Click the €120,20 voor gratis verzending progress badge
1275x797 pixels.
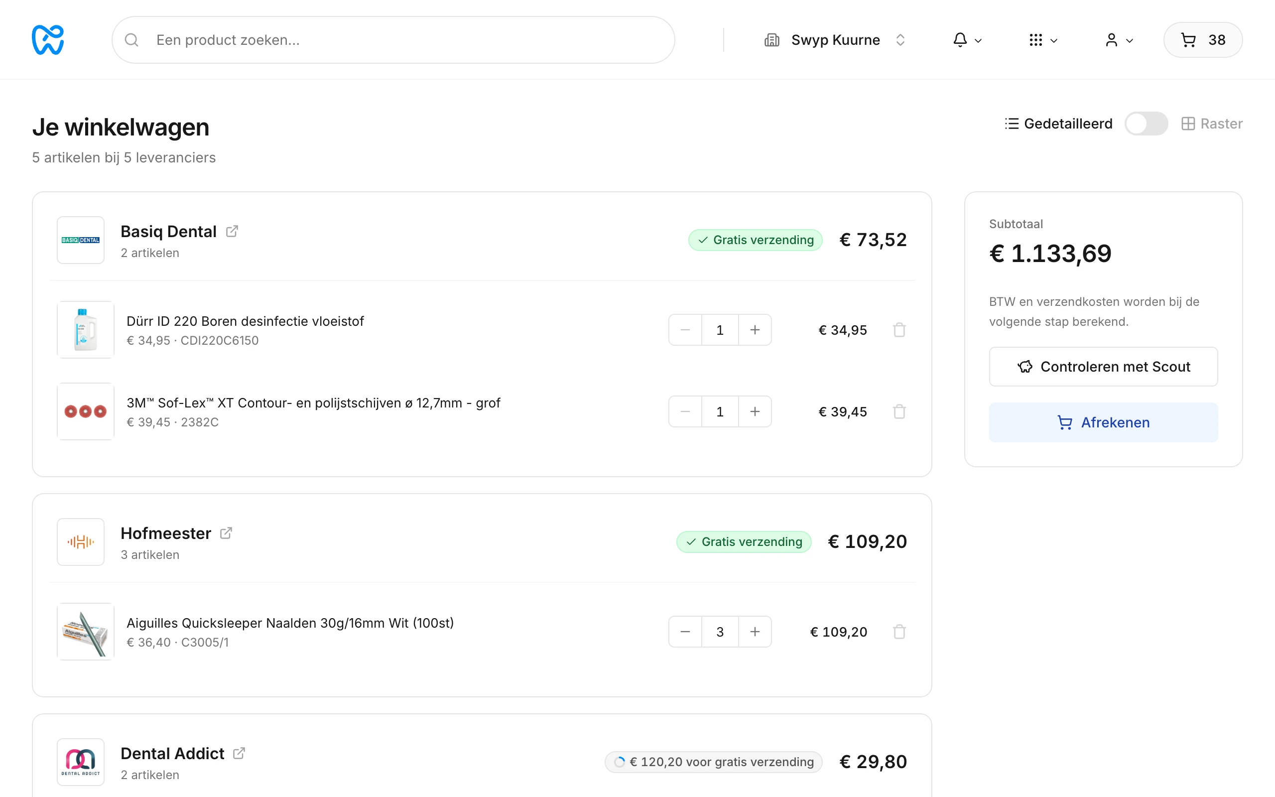coord(713,762)
